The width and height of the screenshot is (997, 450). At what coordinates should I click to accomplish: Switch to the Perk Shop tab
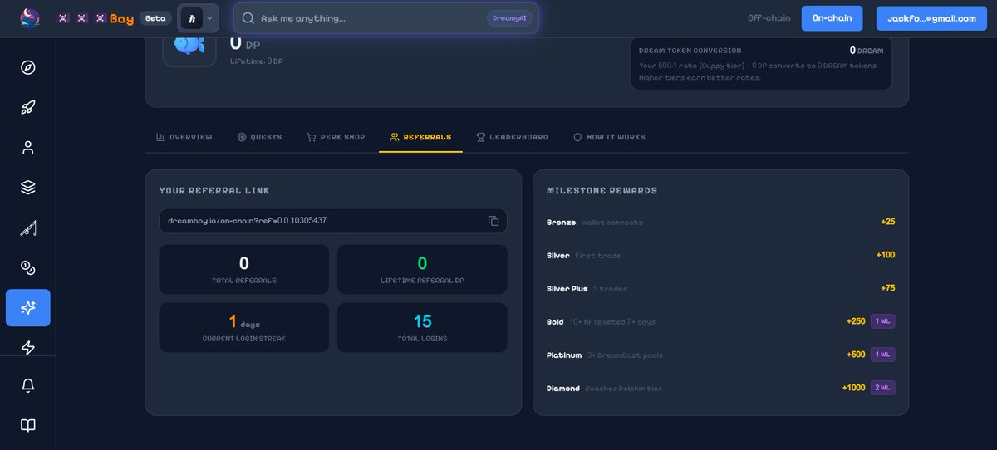click(336, 137)
